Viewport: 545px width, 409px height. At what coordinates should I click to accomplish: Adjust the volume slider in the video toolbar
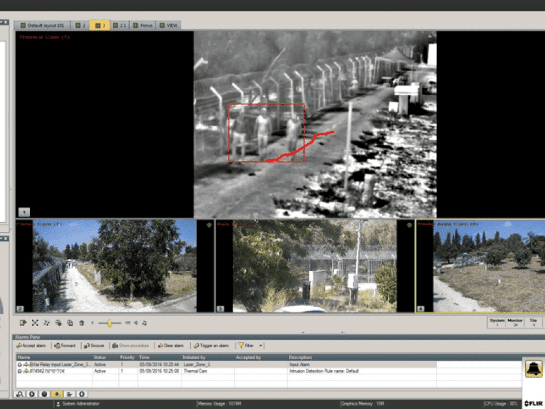coord(108,323)
